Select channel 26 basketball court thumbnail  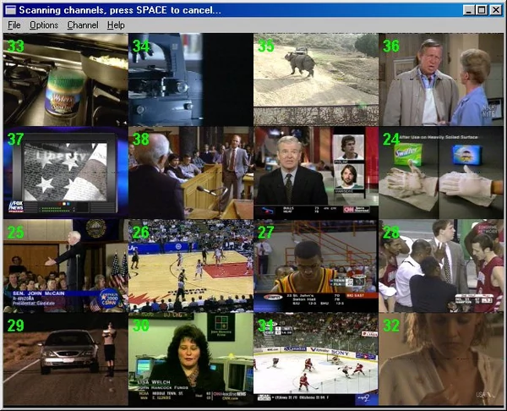pyautogui.click(x=191, y=266)
